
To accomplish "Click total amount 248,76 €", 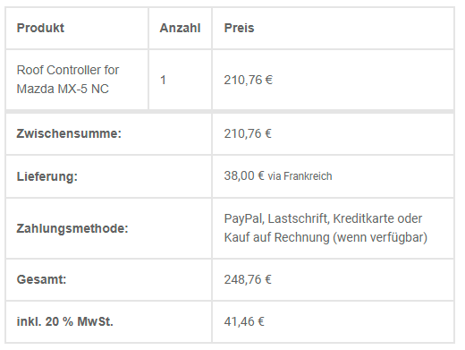I will pos(248,279).
